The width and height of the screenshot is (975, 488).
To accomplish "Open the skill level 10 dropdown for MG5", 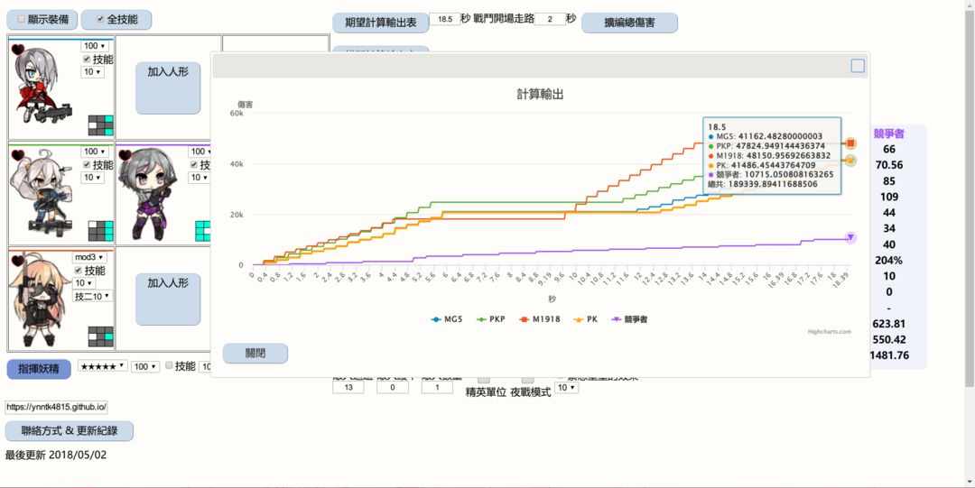I will coord(92,72).
